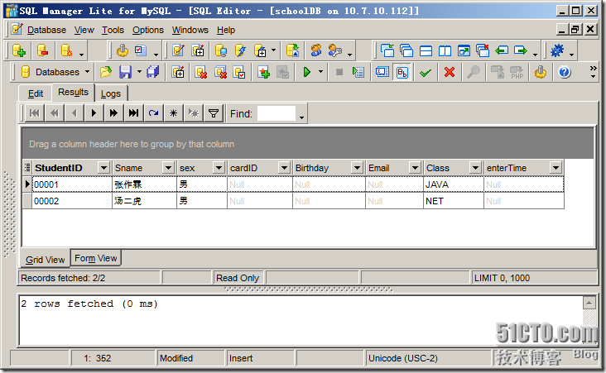Click the open file folder icon
The width and height of the screenshot is (606, 373).
[x=105, y=72]
